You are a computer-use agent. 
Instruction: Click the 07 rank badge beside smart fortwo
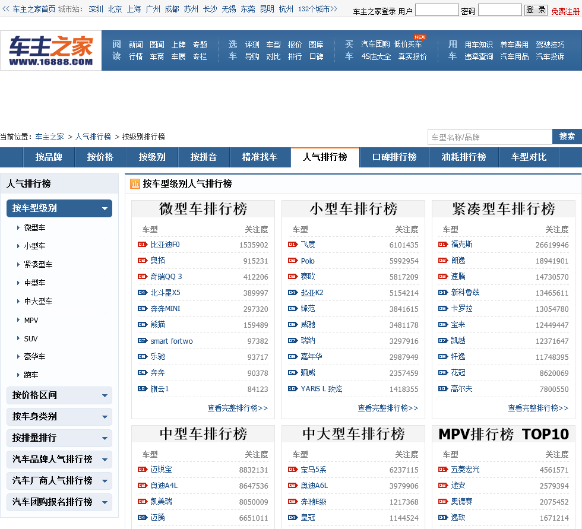[143, 341]
